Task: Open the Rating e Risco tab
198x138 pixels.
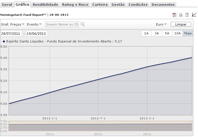Action: 75,5
